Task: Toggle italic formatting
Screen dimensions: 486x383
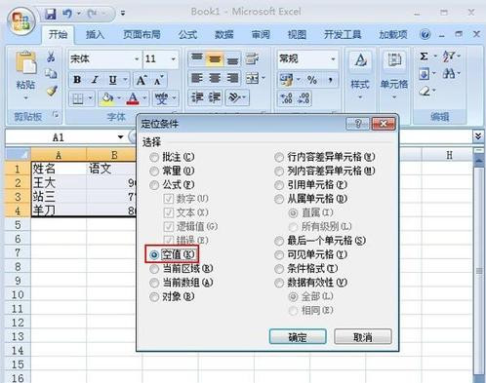Action: [95, 80]
